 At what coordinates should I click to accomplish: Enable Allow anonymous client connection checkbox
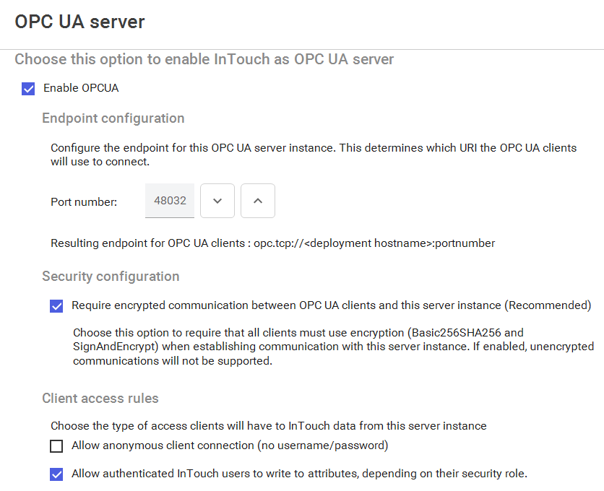click(56, 446)
